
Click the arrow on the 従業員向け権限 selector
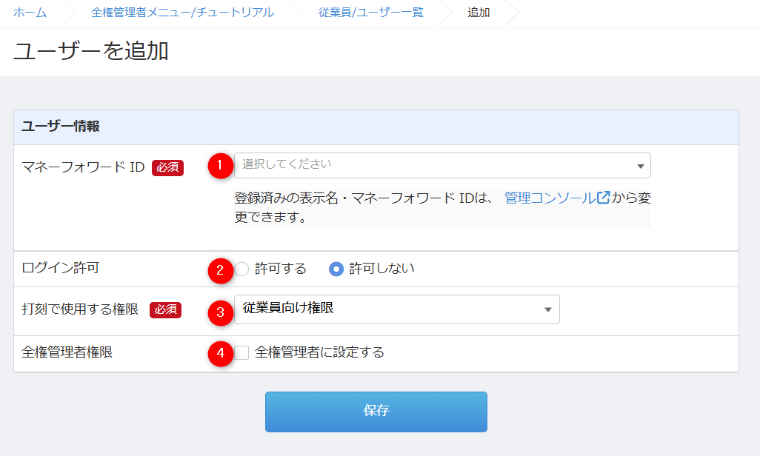(548, 309)
